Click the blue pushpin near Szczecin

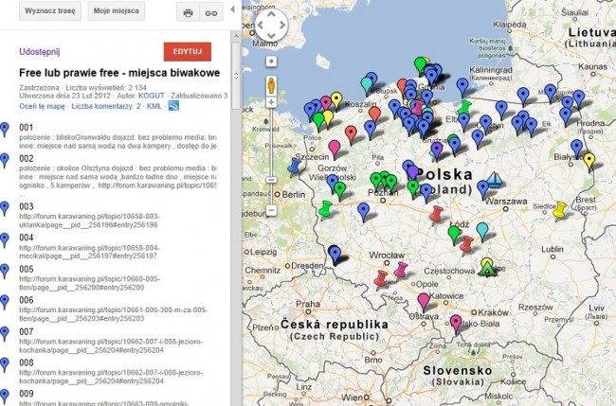[x=294, y=167]
